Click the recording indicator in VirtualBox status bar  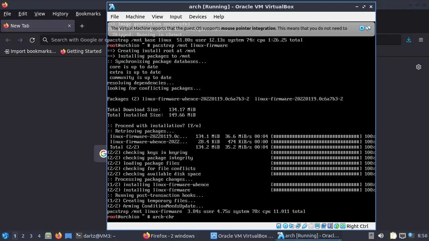(323, 226)
